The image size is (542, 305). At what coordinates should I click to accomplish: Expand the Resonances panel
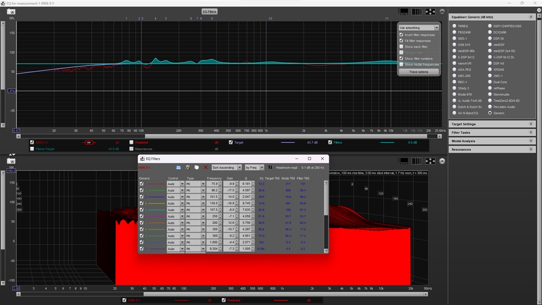(492, 149)
